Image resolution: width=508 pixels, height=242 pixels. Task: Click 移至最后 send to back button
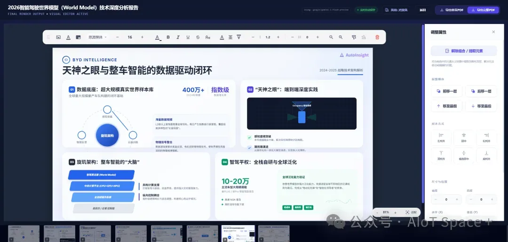pyautogui.click(x=481, y=106)
